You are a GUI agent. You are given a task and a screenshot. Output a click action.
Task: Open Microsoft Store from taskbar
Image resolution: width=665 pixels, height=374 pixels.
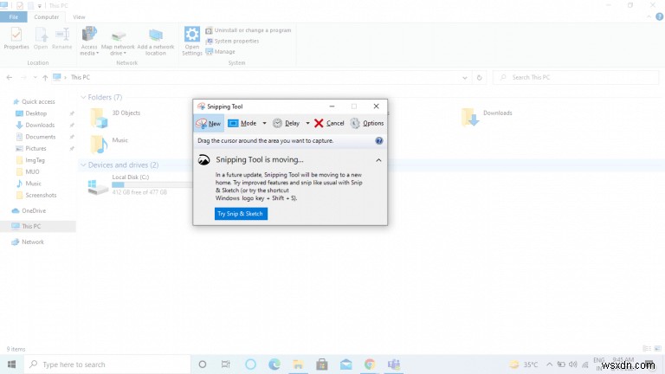coord(322,364)
